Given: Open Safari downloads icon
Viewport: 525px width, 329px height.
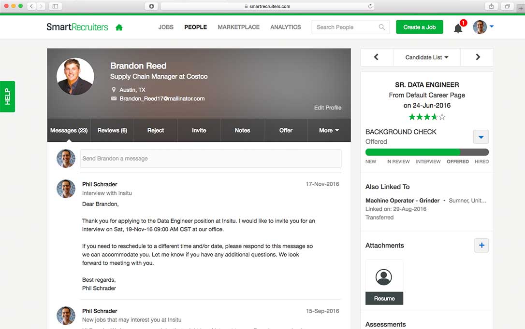Looking at the screenshot, I should coord(151,6).
